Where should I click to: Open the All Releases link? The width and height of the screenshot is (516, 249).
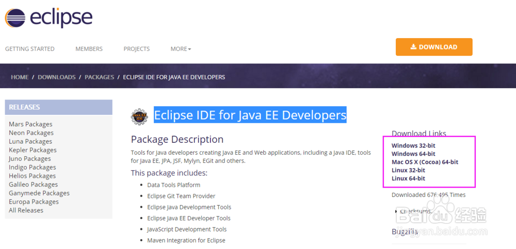(x=26, y=210)
